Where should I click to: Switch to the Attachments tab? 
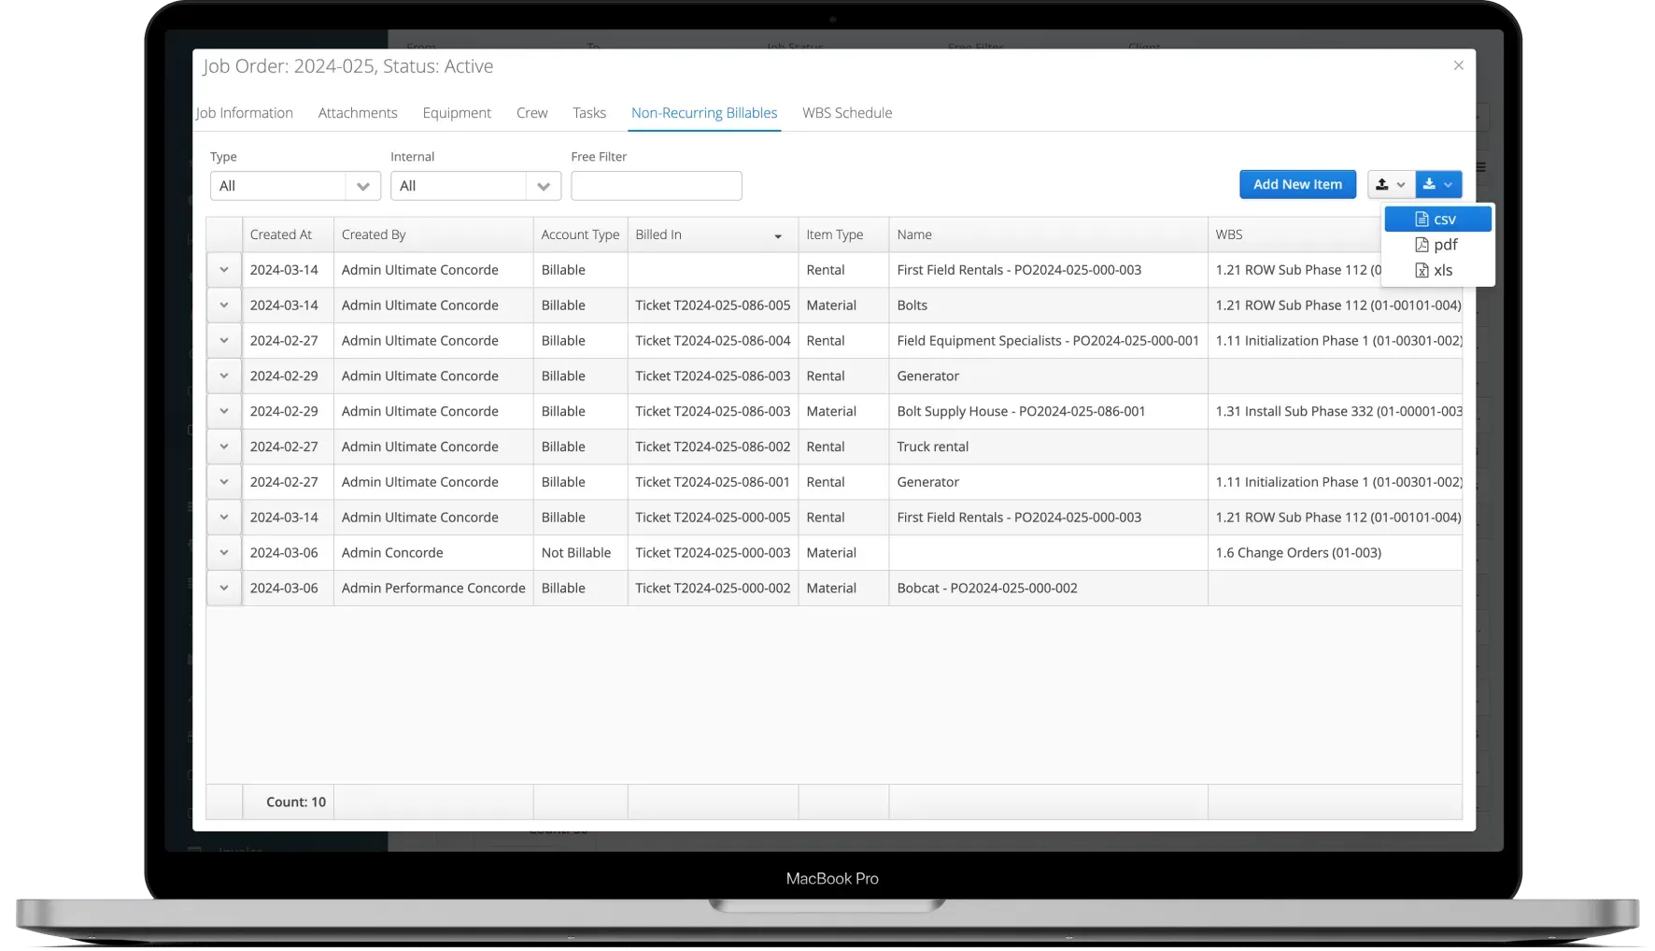(x=357, y=112)
